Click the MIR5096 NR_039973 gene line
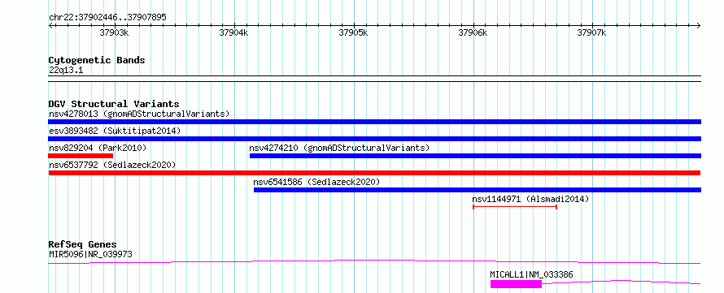The width and height of the screenshot is (724, 293). [374, 261]
